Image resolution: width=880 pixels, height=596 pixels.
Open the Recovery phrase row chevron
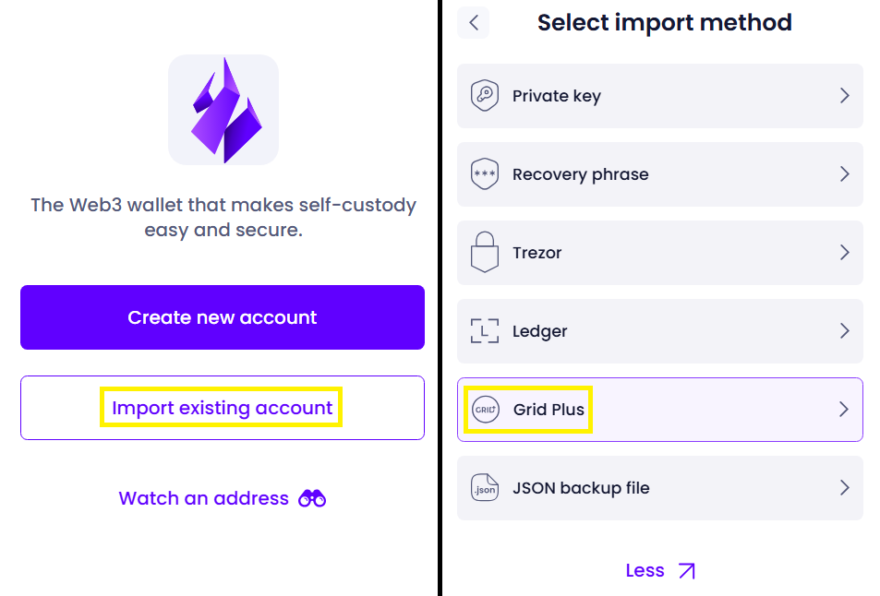[x=844, y=174]
